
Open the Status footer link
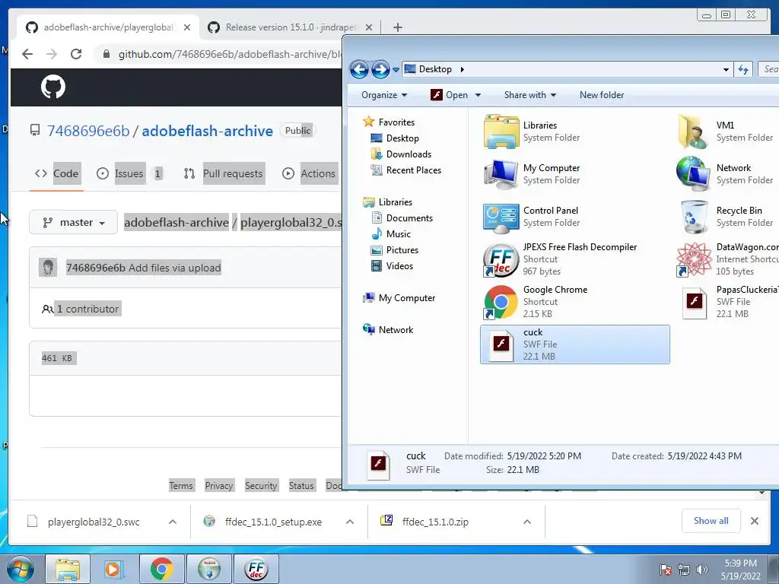[x=301, y=486]
